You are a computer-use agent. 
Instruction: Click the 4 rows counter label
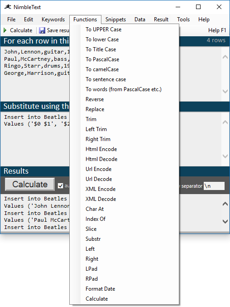click(x=216, y=40)
